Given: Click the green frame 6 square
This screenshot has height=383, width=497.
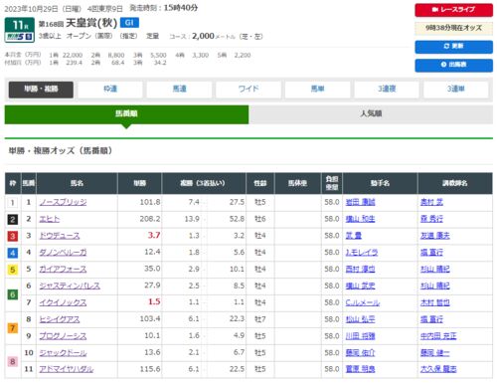Looking at the screenshot, I should (13, 294).
